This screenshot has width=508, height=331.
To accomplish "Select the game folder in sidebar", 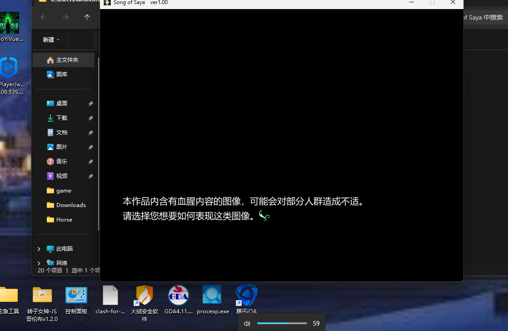I will coord(64,191).
